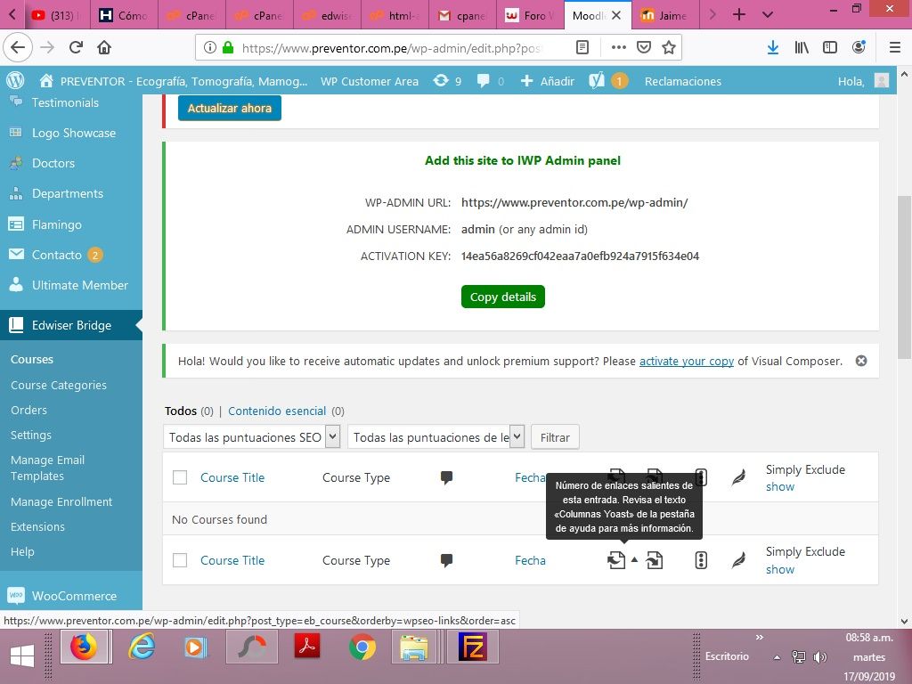Open the WooCommerce menu

pos(71,596)
